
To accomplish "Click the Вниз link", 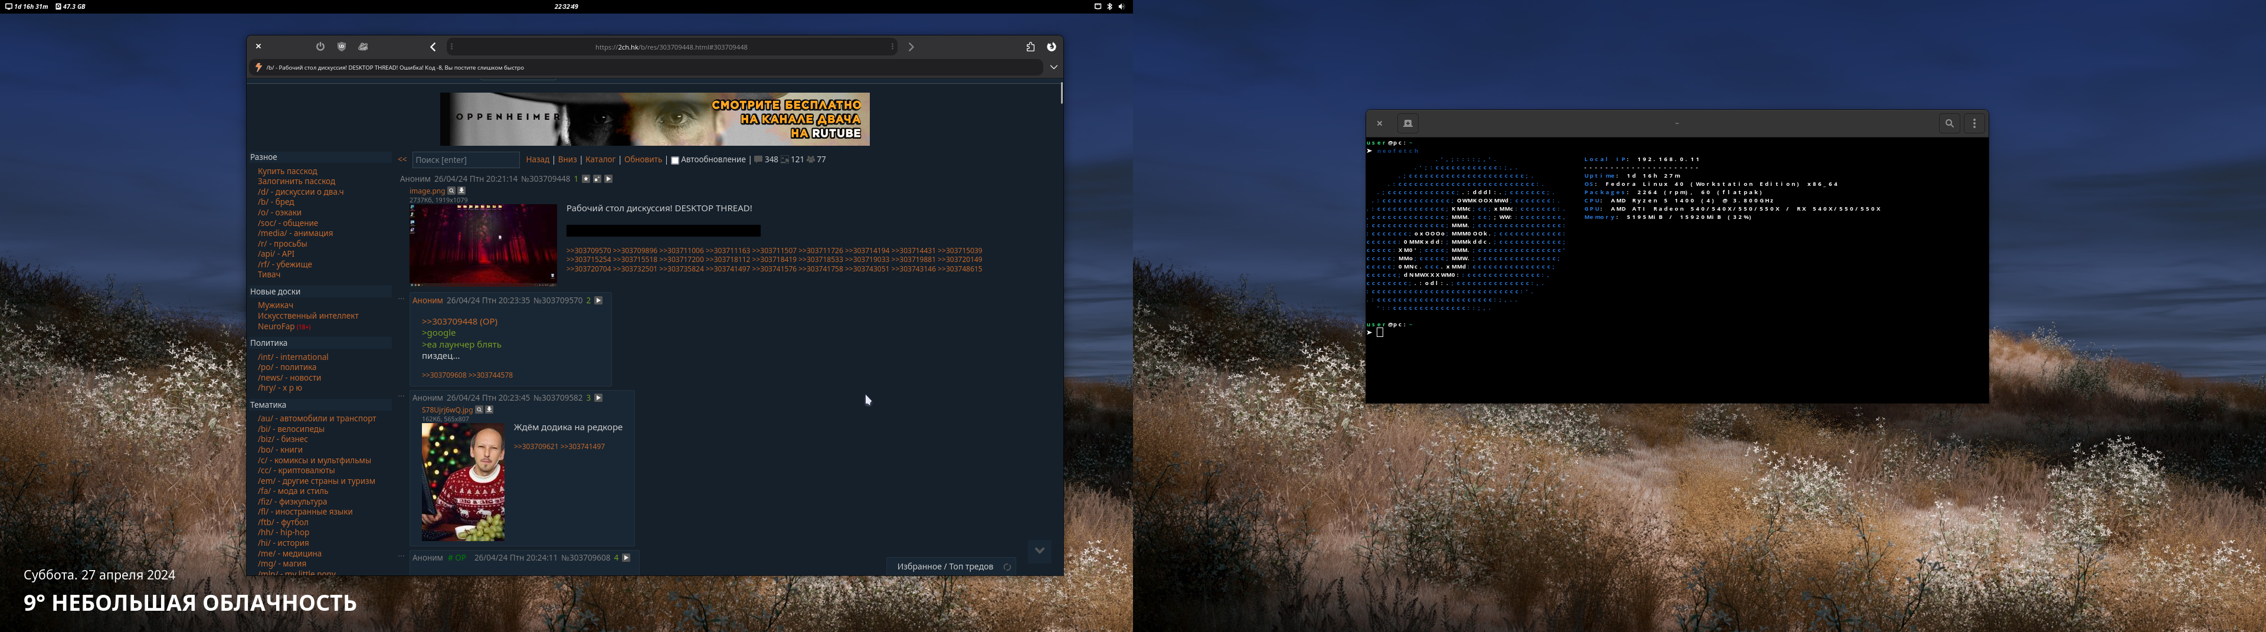I will pyautogui.click(x=567, y=159).
